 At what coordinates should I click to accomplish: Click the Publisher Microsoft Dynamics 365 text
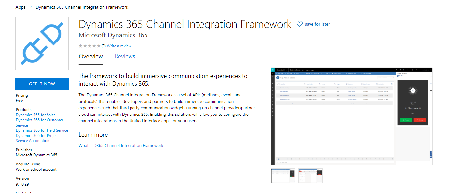[x=36, y=155]
